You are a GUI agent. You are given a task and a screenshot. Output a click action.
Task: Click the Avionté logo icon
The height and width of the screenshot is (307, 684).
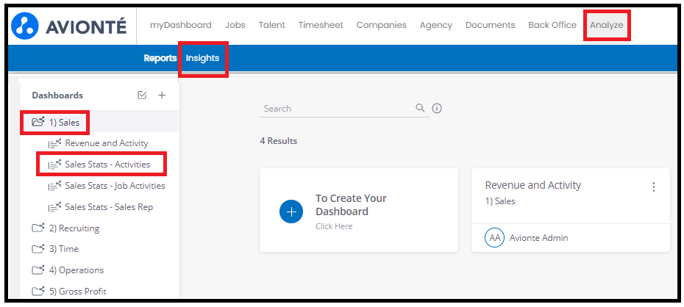[25, 26]
